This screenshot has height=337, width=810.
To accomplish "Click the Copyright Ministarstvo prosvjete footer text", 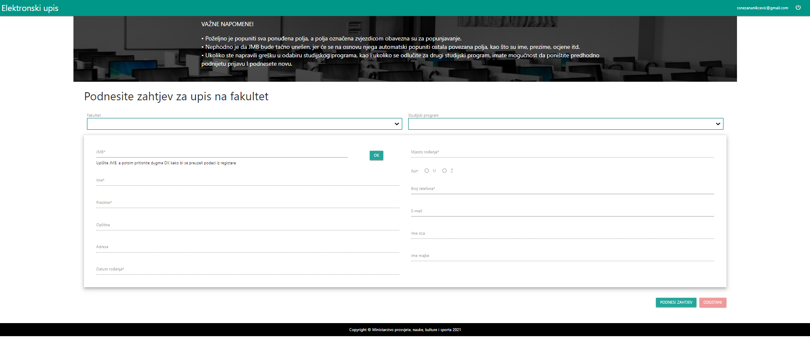I will coord(405,330).
